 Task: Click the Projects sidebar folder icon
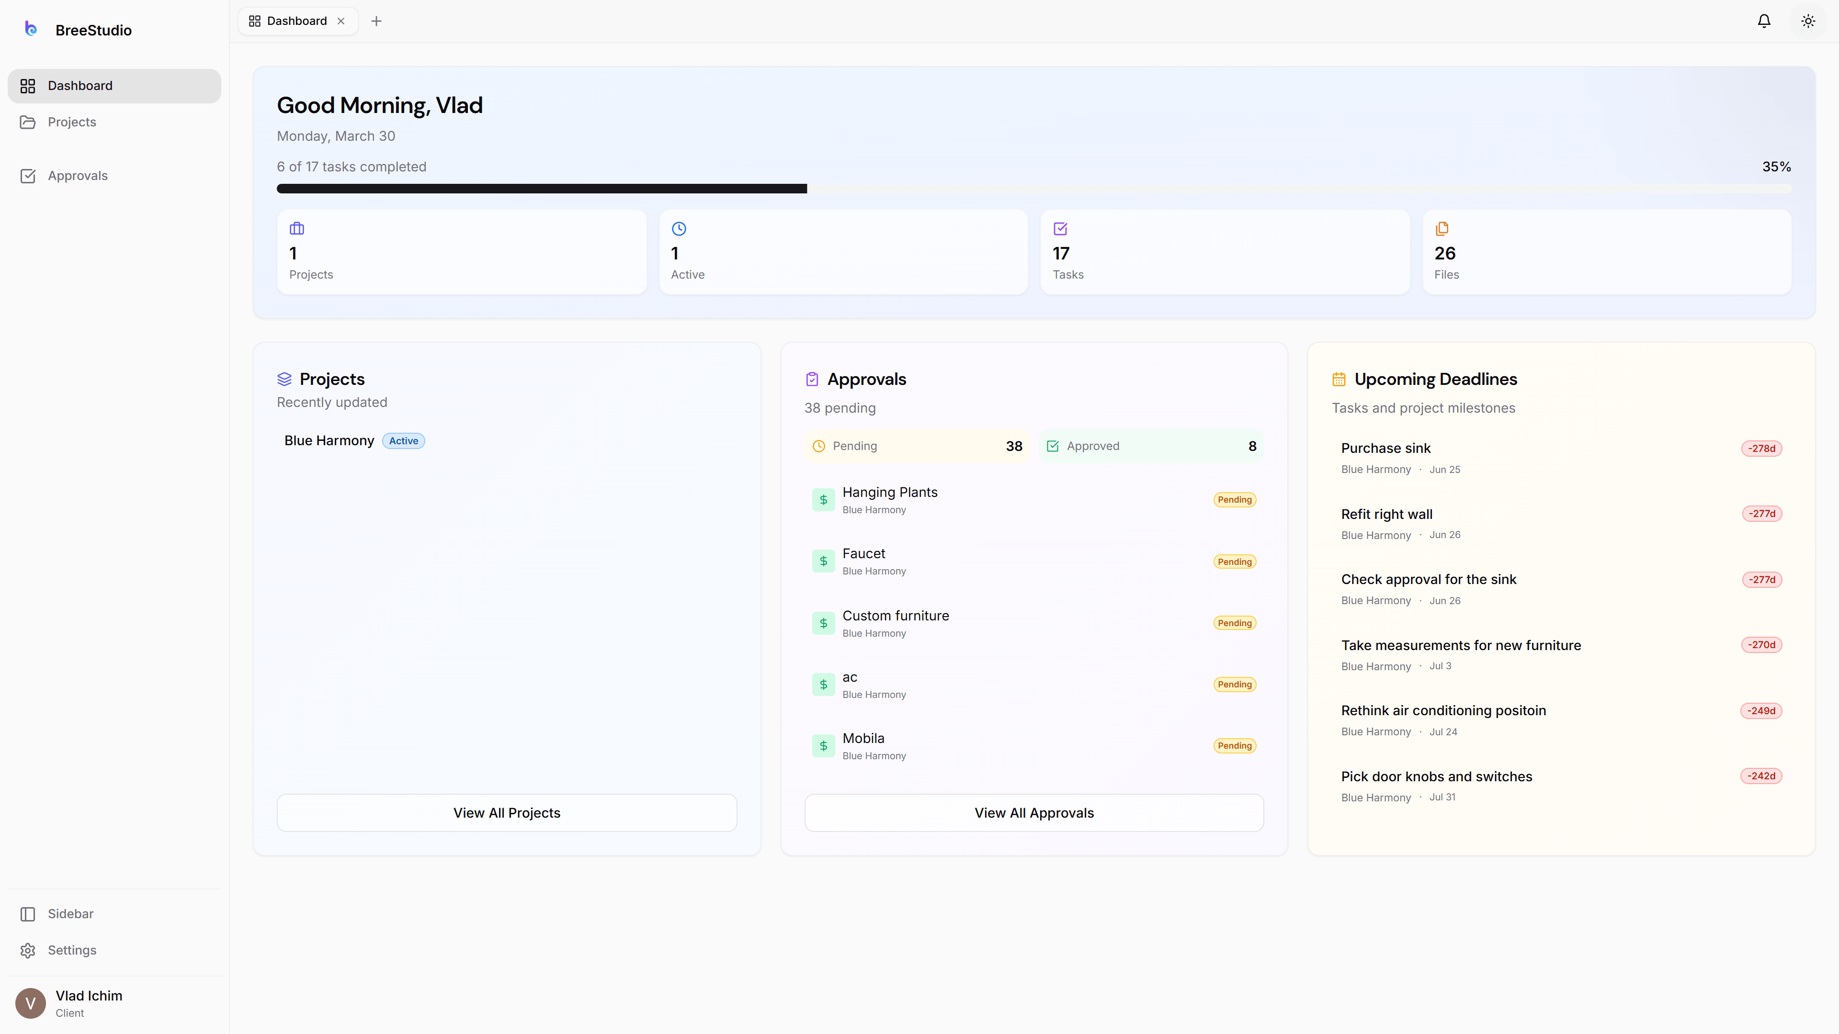28,122
